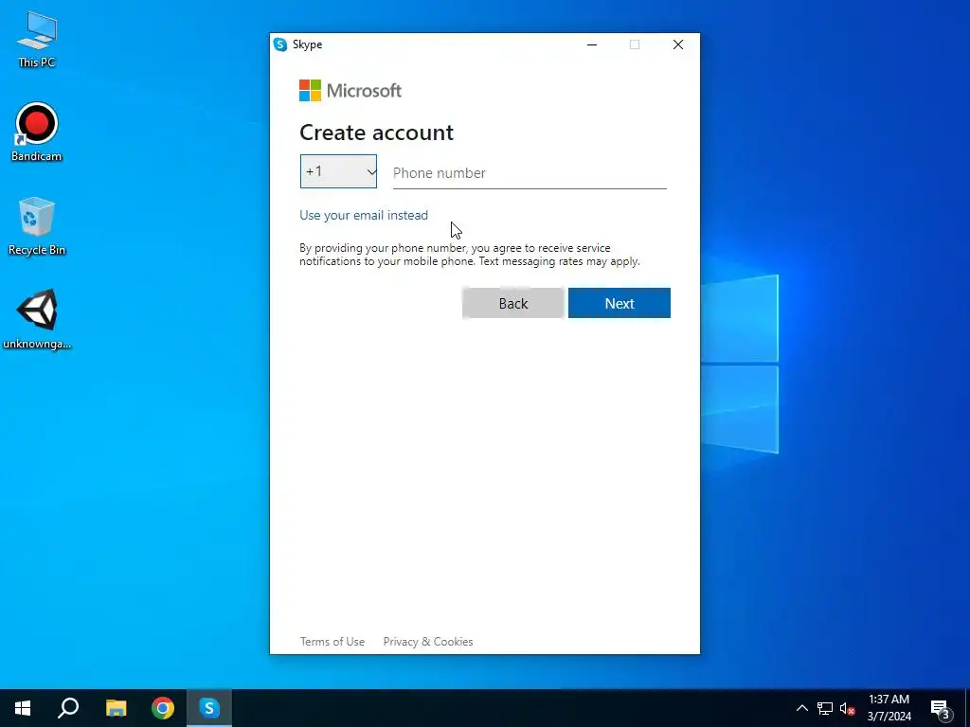The image size is (970, 727).
Task: Select the Recycle Bin desktop icon
Action: 37,226
